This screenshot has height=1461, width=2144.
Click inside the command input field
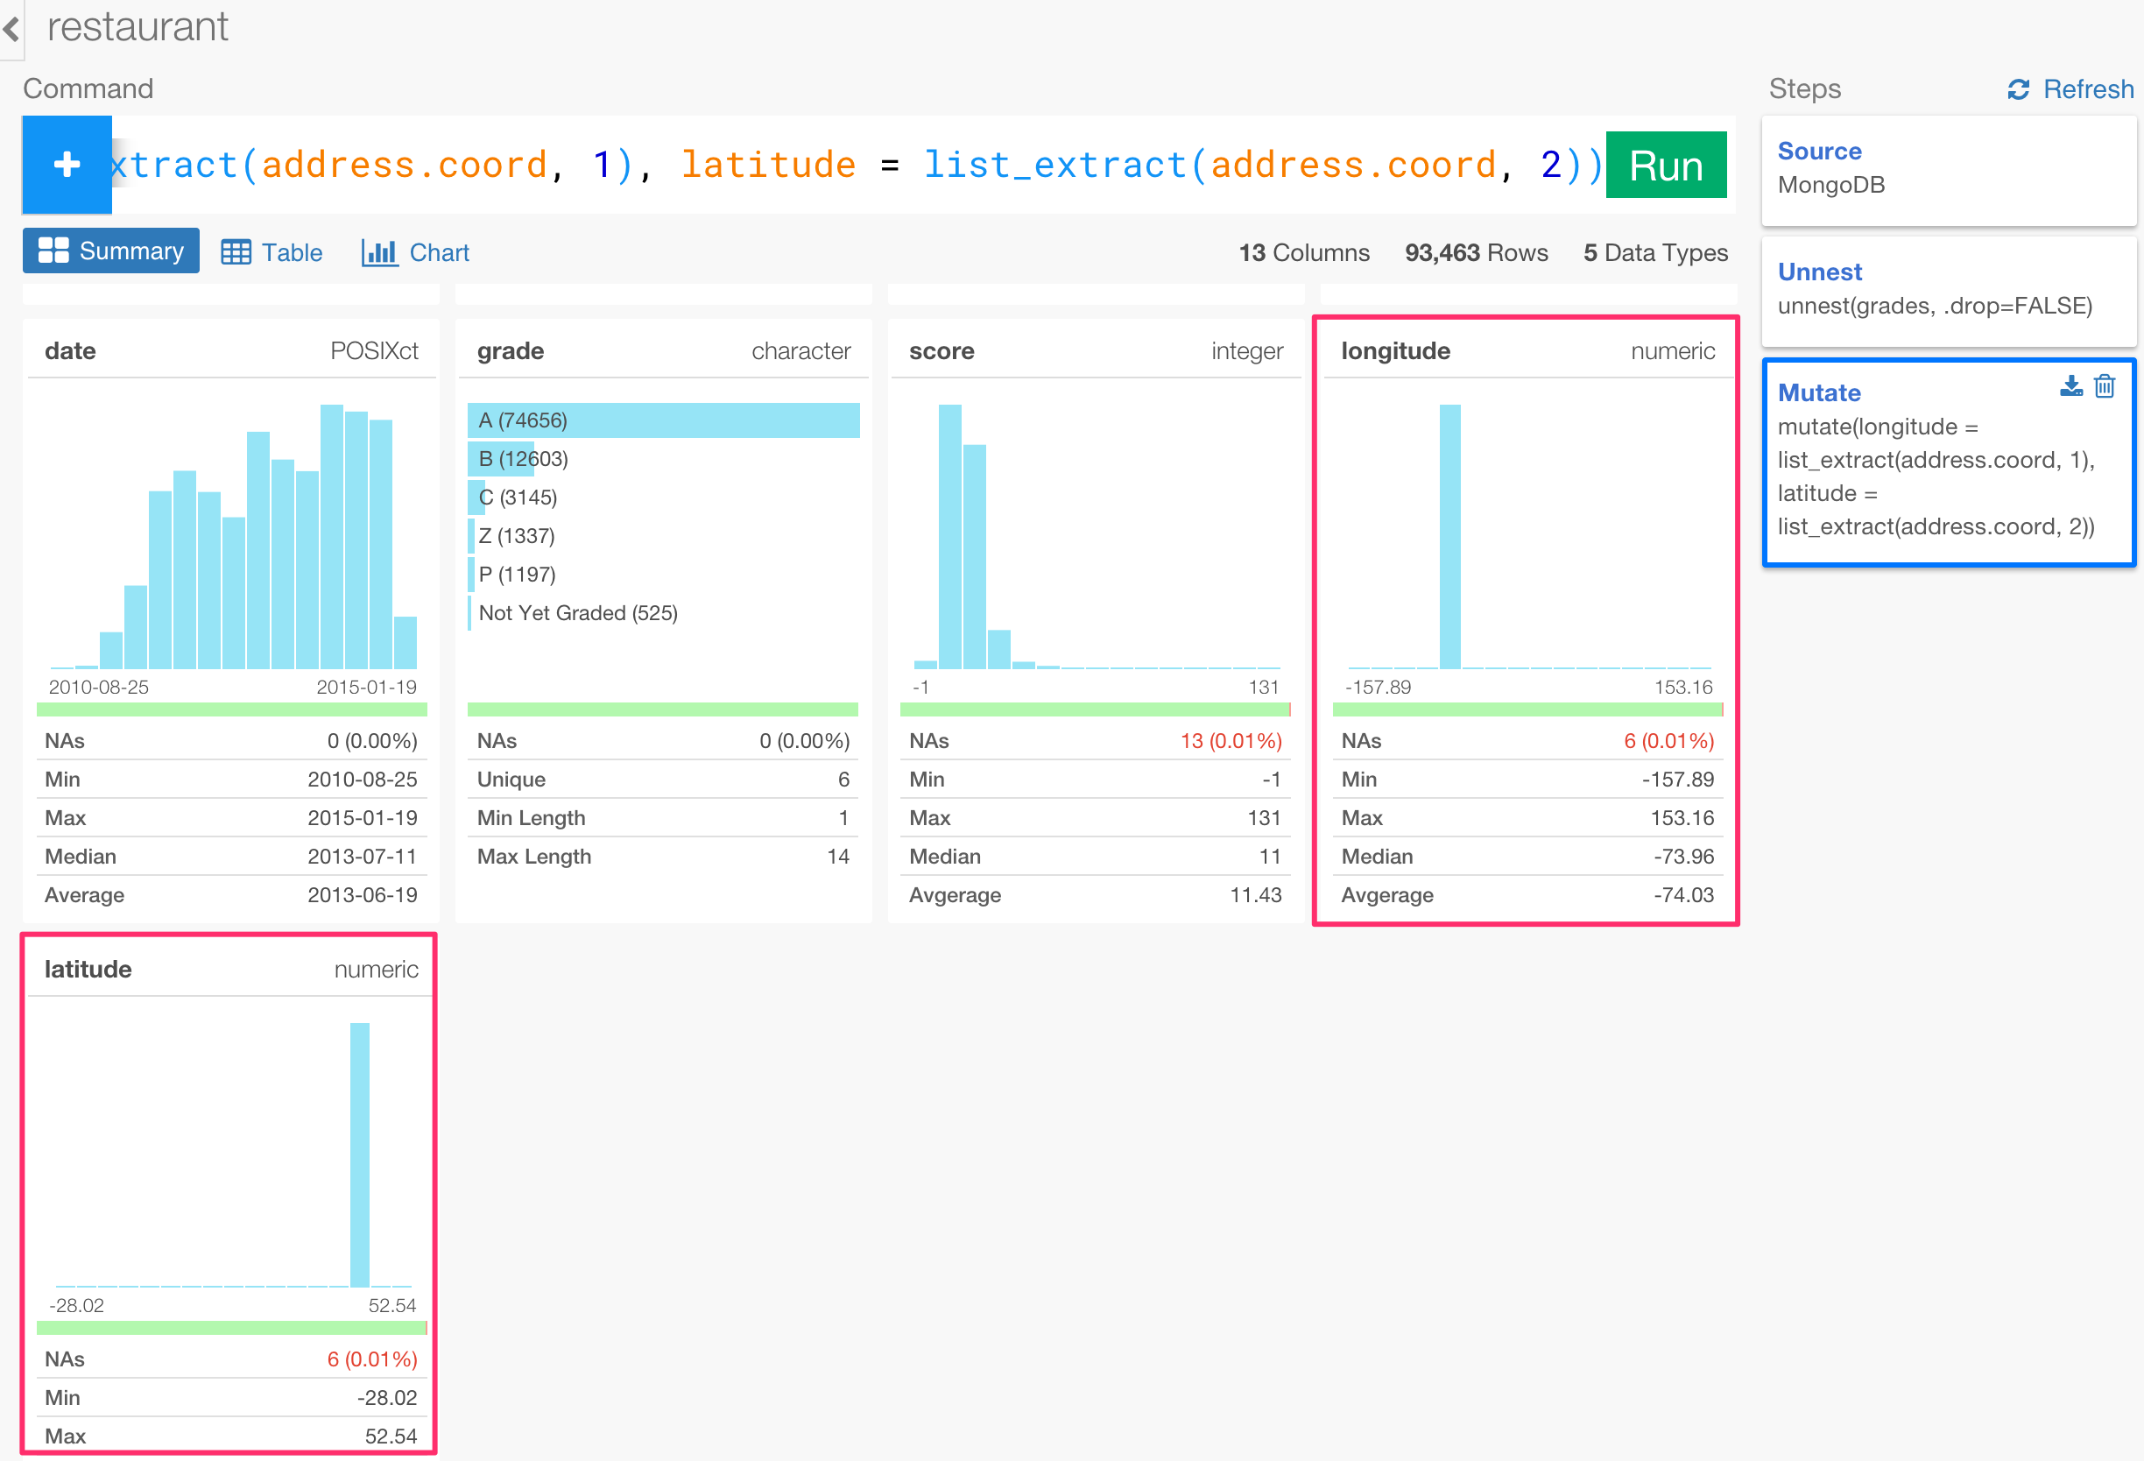[x=858, y=165]
